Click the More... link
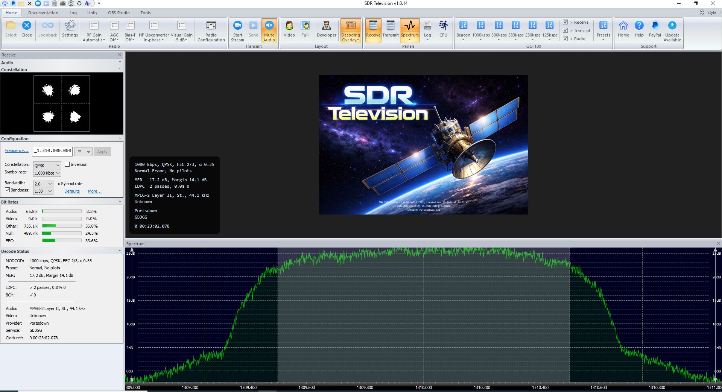Image resolution: width=722 pixels, height=392 pixels. [95, 191]
